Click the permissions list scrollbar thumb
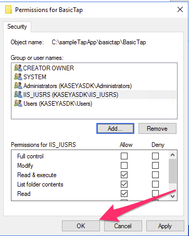The width and height of the screenshot is (189, 236). [x=172, y=171]
